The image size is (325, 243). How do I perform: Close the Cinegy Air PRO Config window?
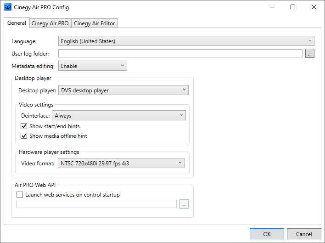click(314, 7)
